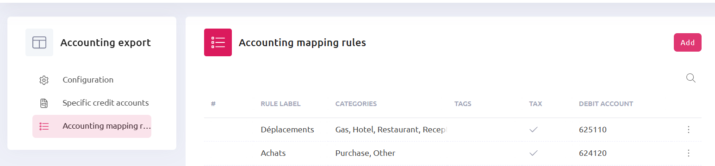
Task: Open the Achats rule row
Action: pos(453,153)
